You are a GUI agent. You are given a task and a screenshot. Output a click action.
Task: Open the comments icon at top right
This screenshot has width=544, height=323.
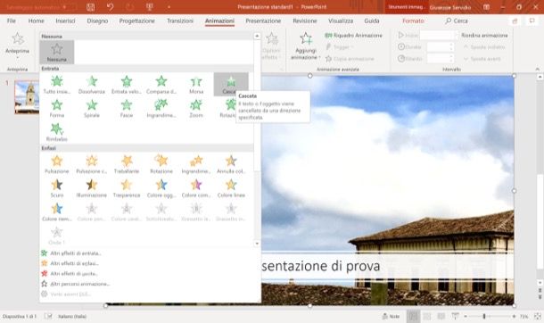click(x=532, y=21)
